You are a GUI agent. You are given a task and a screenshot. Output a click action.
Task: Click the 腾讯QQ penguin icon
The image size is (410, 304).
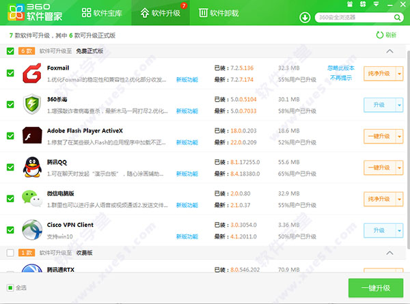pos(32,167)
